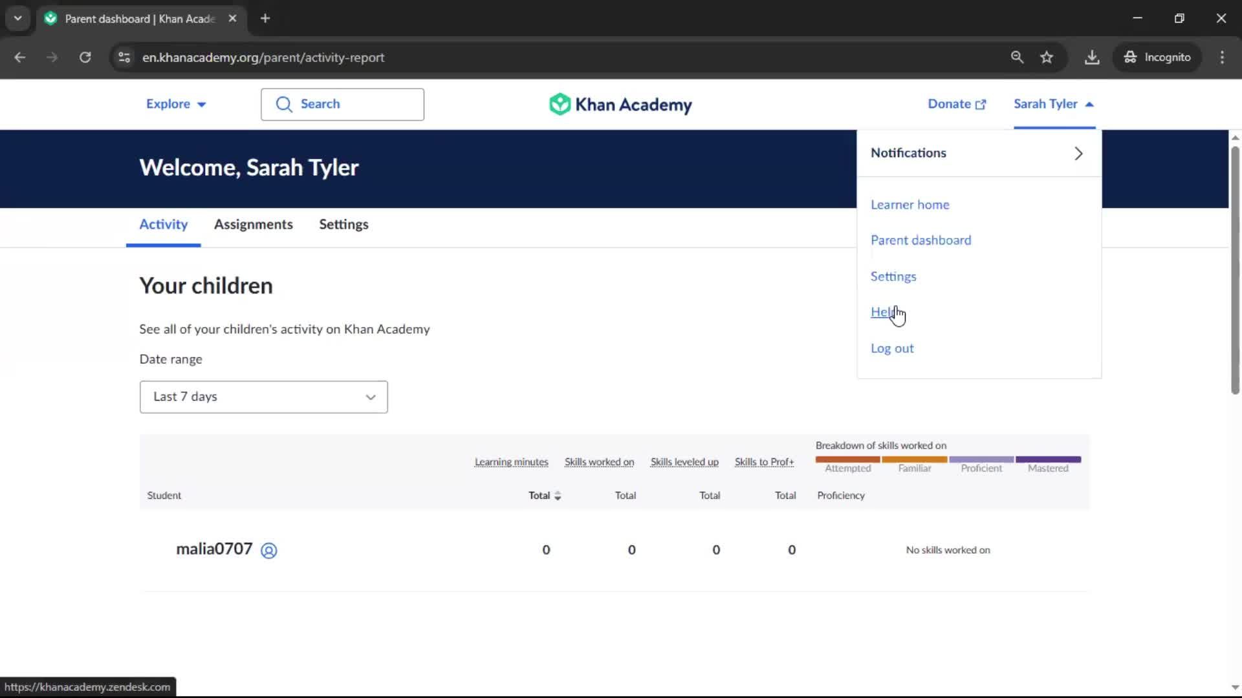Image resolution: width=1242 pixels, height=698 pixels.
Task: Expand the Explore dropdown menu
Action: 176,104
